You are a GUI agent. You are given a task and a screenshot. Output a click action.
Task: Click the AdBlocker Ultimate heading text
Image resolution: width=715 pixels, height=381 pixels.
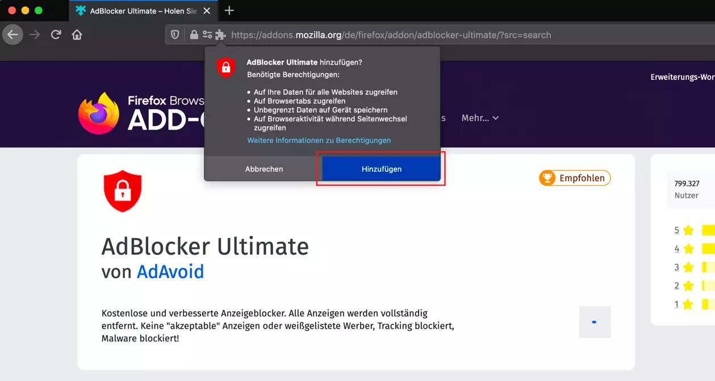(x=205, y=247)
